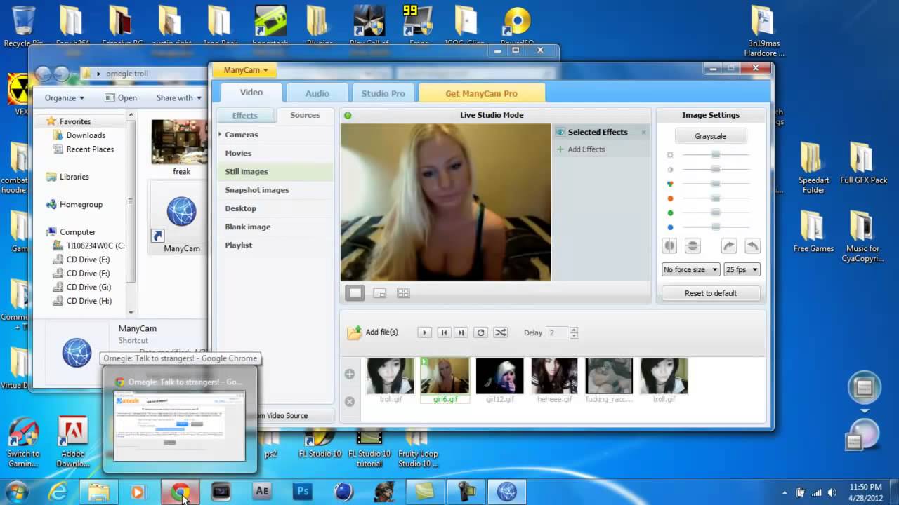Open the ManyCam main menu dropdown
The width and height of the screenshot is (899, 505).
coord(245,70)
